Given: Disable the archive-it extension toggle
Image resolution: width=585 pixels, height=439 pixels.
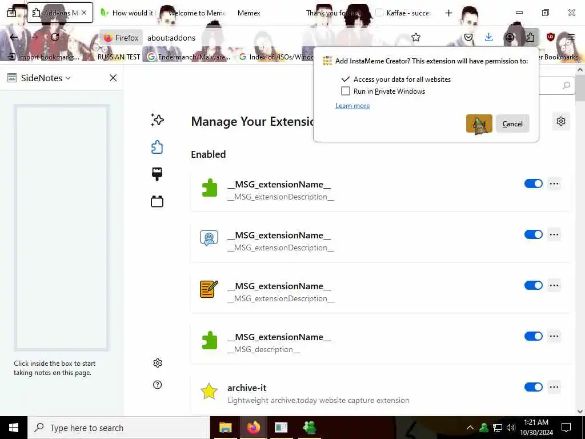Looking at the screenshot, I should point(533,387).
